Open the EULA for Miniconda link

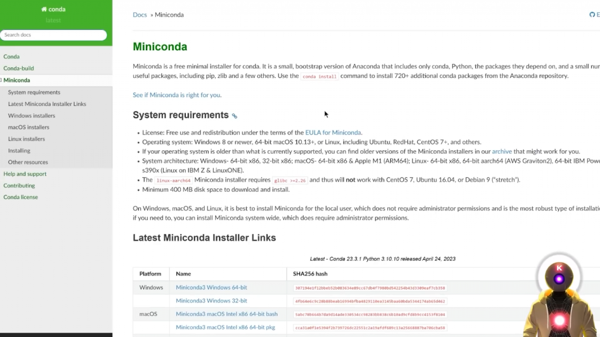(333, 133)
